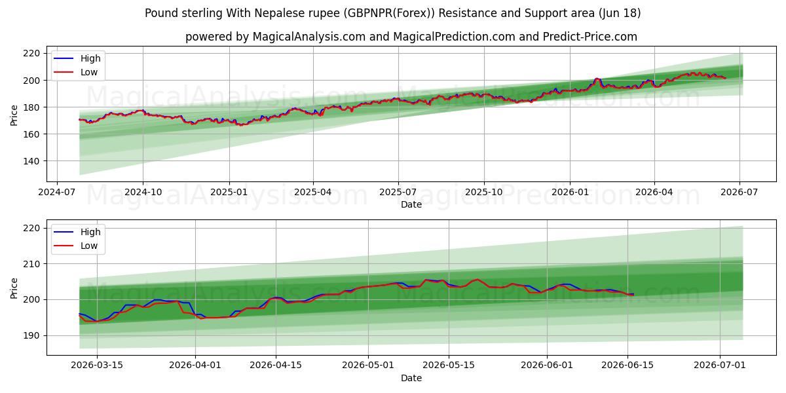
Task: Click the '2026-07' tick on top chart
Action: point(739,191)
